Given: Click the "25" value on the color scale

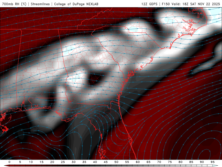Looking at the screenshot, I should coord(63,162).
